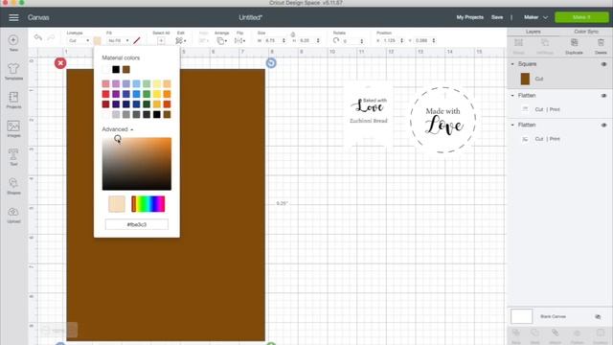Collapse the second Flatten layer group
The width and height of the screenshot is (613, 345).
512,125
